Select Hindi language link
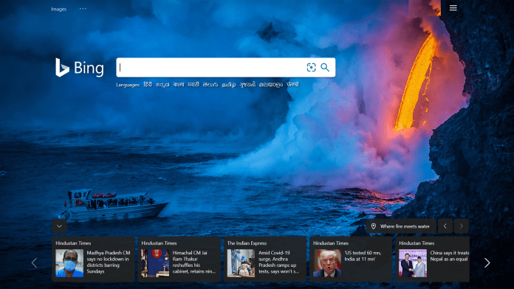 click(x=148, y=85)
